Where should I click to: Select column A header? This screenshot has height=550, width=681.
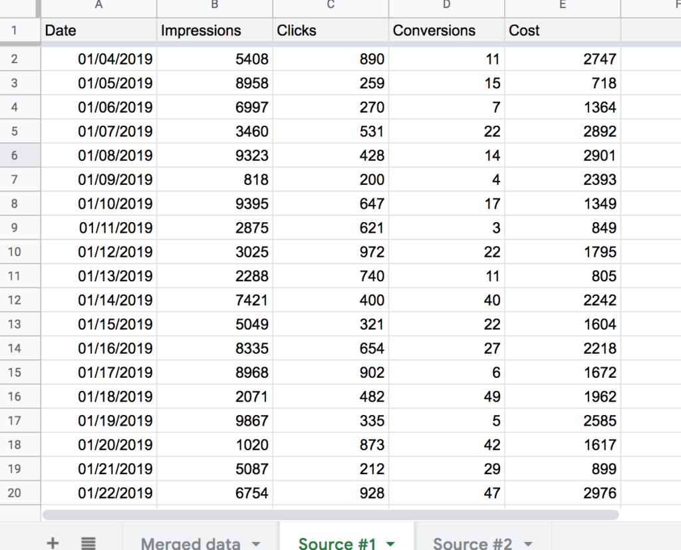99,6
